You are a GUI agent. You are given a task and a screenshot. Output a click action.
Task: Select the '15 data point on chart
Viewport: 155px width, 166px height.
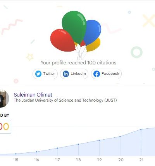pyautogui.click(x=16, y=154)
